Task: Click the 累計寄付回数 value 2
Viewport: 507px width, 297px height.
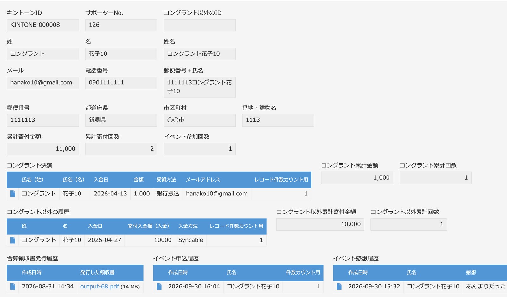Action: coord(121,149)
